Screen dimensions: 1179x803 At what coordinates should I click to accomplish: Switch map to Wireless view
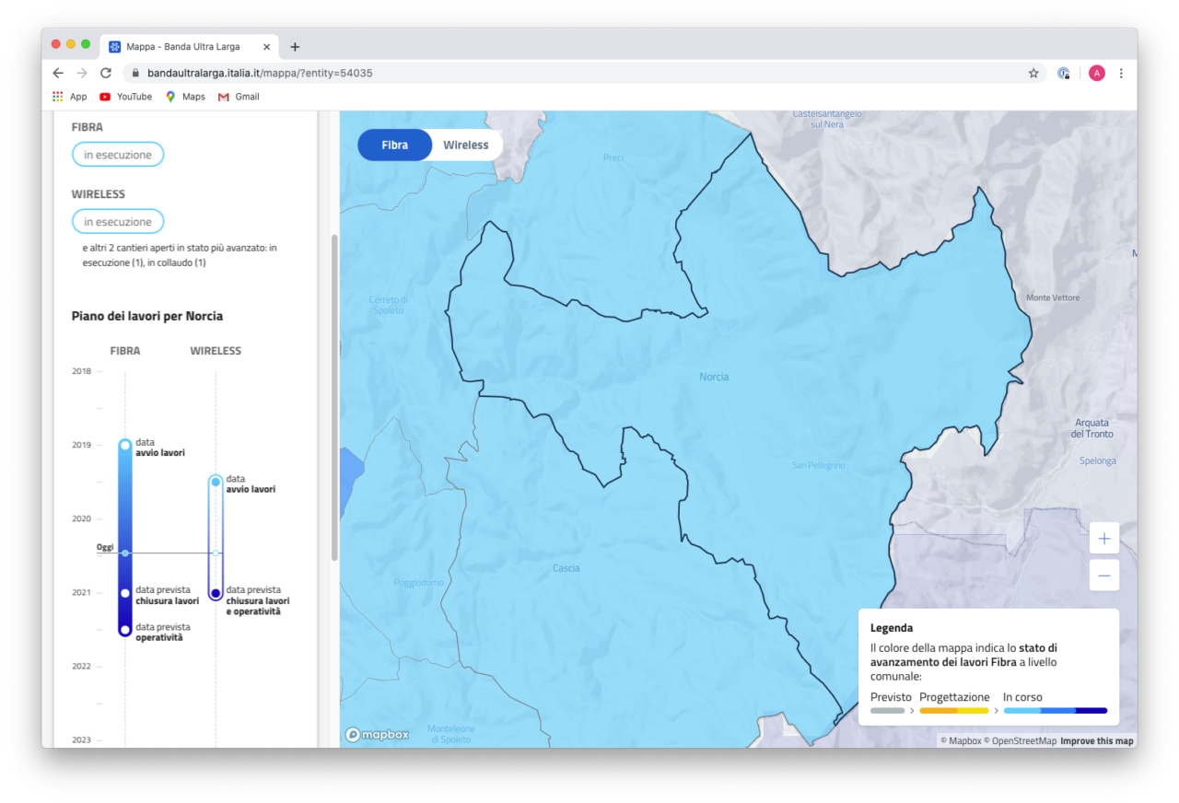coord(465,145)
